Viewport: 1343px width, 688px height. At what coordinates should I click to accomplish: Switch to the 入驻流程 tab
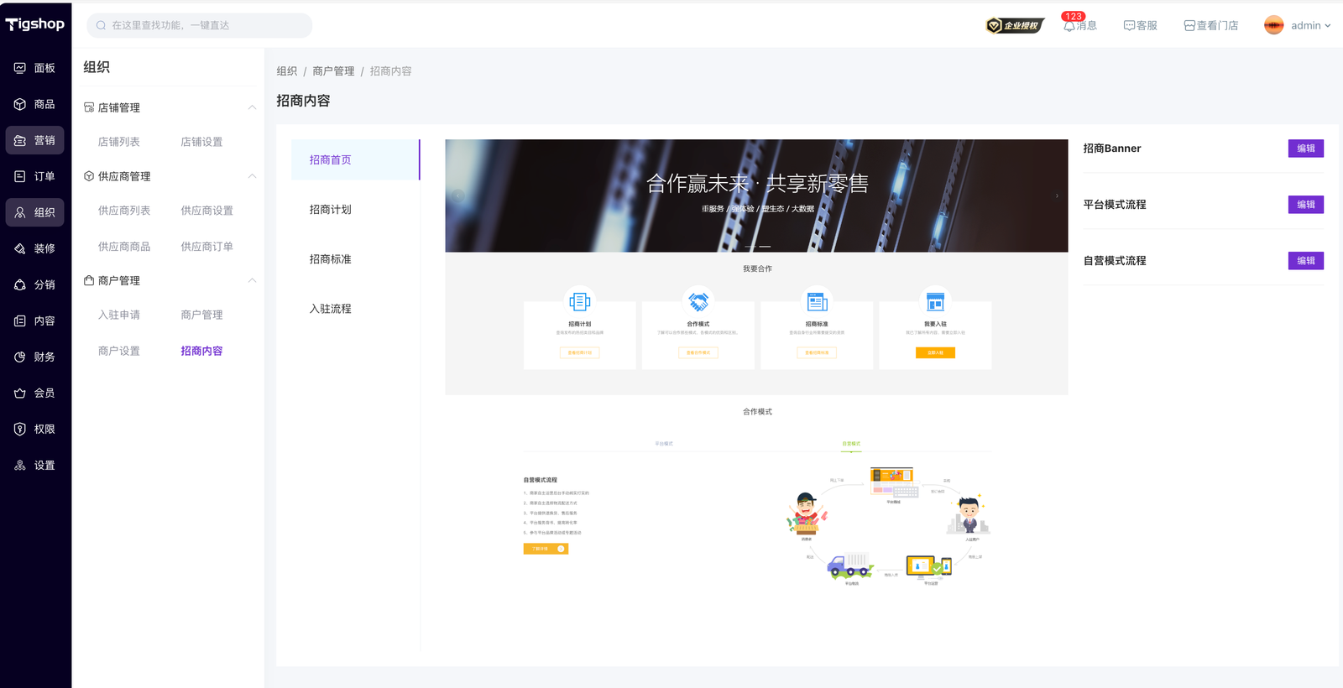tap(331, 309)
